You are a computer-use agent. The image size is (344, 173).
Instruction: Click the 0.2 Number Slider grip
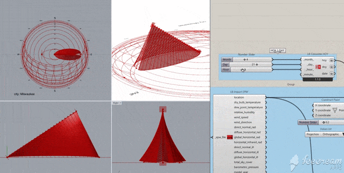coord(324,122)
